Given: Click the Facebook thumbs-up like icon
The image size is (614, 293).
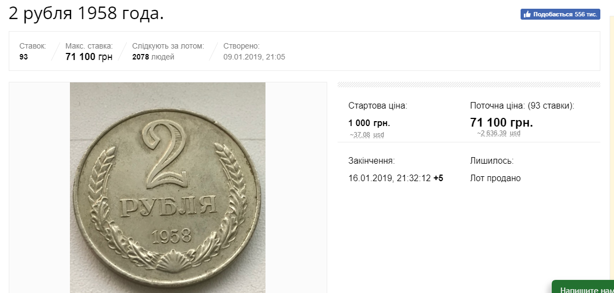Looking at the screenshot, I should click(527, 15).
